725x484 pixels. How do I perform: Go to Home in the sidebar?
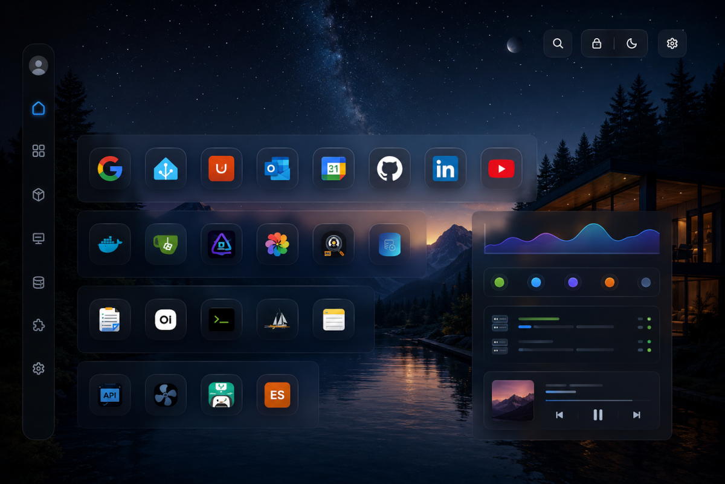pyautogui.click(x=39, y=108)
